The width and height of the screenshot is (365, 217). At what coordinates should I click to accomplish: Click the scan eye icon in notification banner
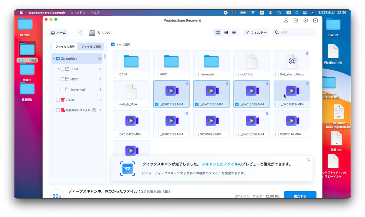[x=127, y=168]
